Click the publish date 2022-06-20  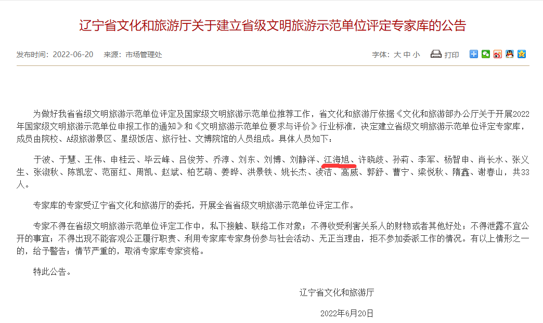pyautogui.click(x=73, y=55)
